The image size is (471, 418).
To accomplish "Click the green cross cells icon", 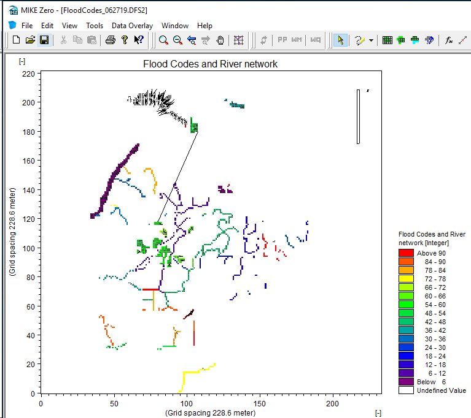I will pos(401,40).
